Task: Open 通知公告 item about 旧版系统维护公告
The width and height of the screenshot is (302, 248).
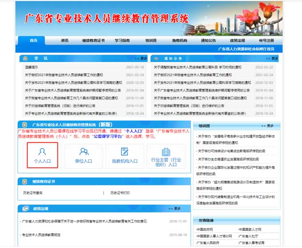Action: tap(189, 106)
